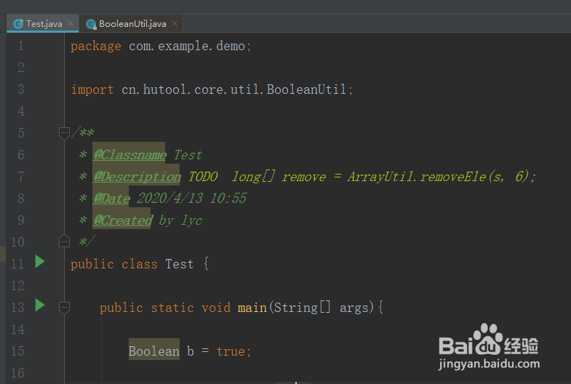The image size is (571, 384).
Task: Switch to the BooleanUtil.java tab
Action: (x=131, y=24)
